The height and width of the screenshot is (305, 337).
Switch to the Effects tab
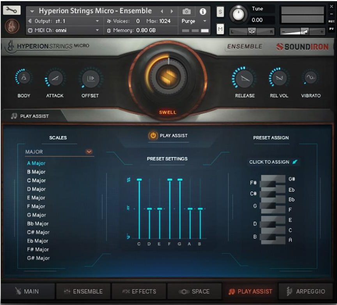click(x=139, y=291)
